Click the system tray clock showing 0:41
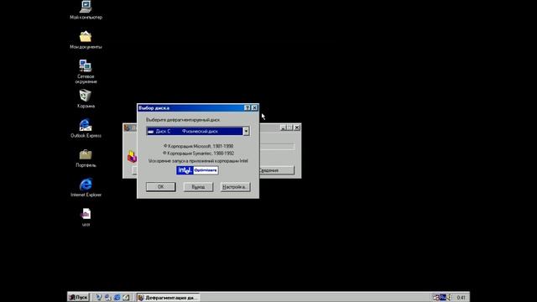The width and height of the screenshot is (537, 302). click(461, 298)
